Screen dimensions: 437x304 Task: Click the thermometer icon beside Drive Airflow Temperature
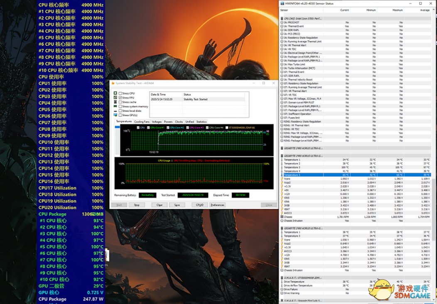[x=282, y=285]
